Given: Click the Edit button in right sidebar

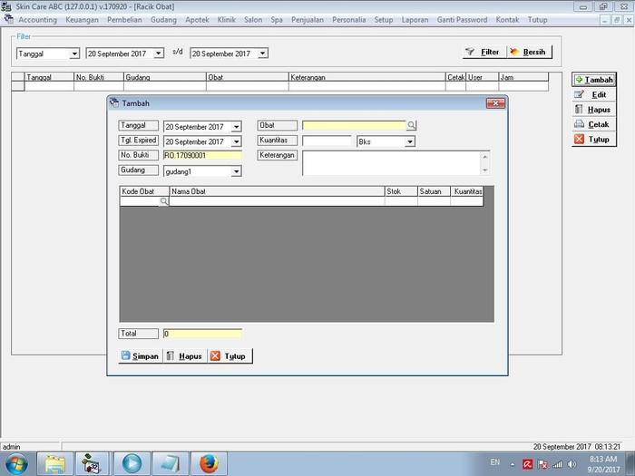Looking at the screenshot, I should [593, 94].
